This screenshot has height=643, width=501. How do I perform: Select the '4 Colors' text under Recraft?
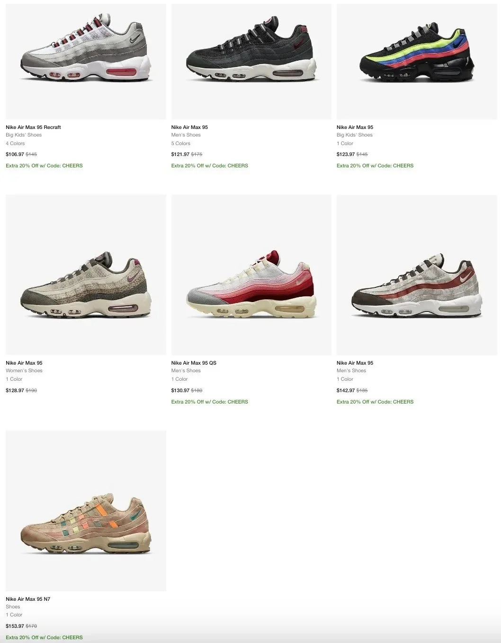pyautogui.click(x=15, y=143)
